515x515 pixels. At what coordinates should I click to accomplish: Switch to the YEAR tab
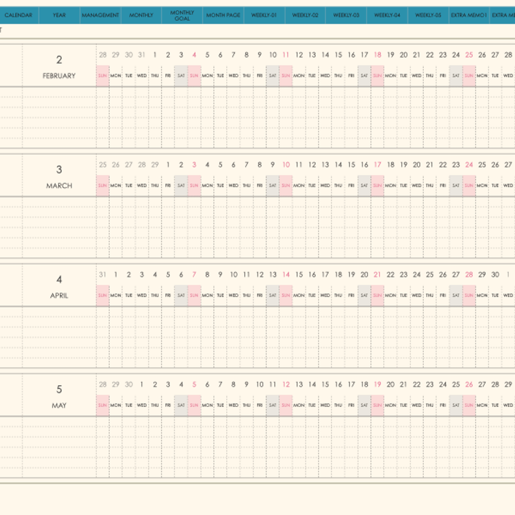coord(59,15)
